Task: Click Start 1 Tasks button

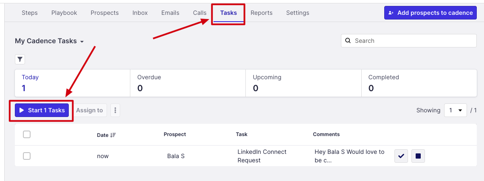Action: (42, 110)
